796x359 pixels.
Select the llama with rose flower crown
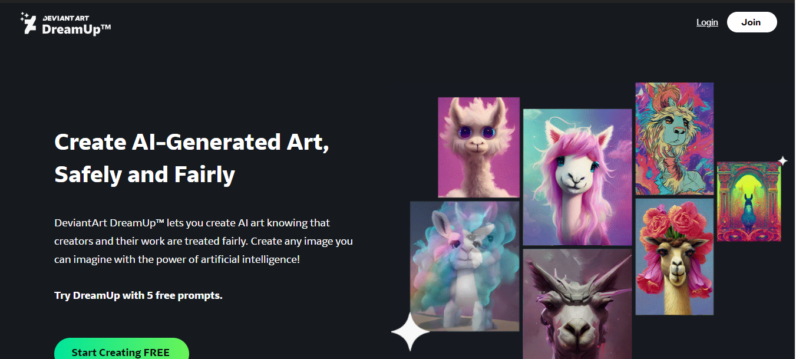coord(675,256)
